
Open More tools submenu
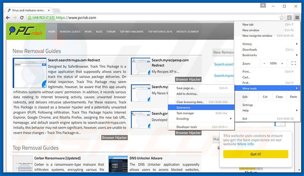267,88
